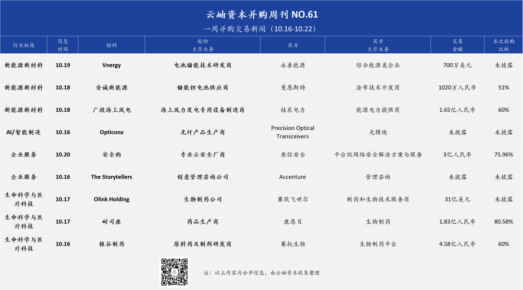The width and height of the screenshot is (523, 290).
Task: Click the '700万美元' amount
Action: pos(457,65)
